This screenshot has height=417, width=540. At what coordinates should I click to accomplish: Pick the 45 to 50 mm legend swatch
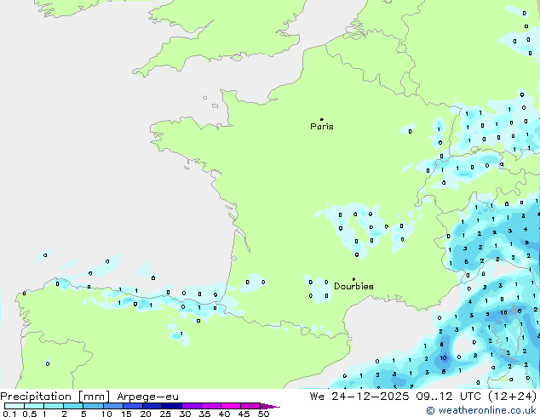pyautogui.click(x=250, y=406)
